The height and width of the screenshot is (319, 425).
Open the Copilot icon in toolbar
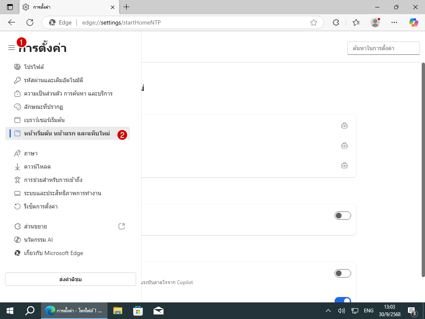click(x=413, y=22)
